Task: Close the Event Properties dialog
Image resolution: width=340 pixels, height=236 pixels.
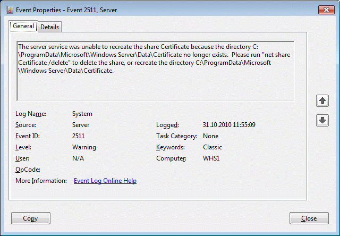Action: pyautogui.click(x=309, y=218)
